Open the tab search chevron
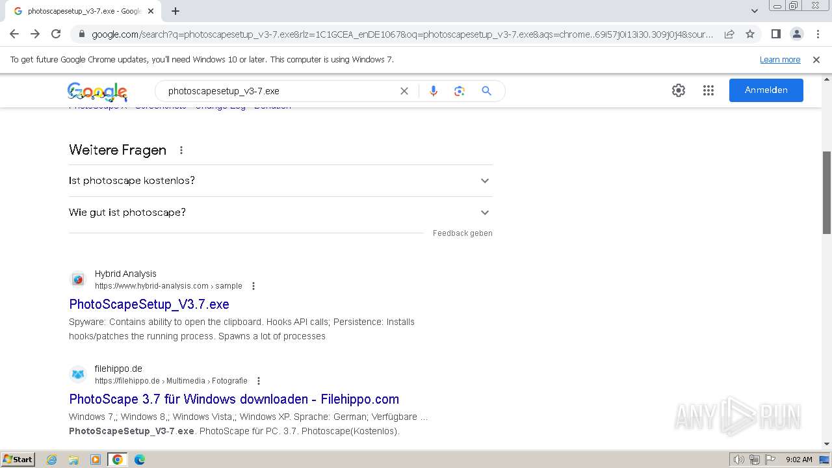Image resolution: width=832 pixels, height=468 pixels. pos(755,11)
